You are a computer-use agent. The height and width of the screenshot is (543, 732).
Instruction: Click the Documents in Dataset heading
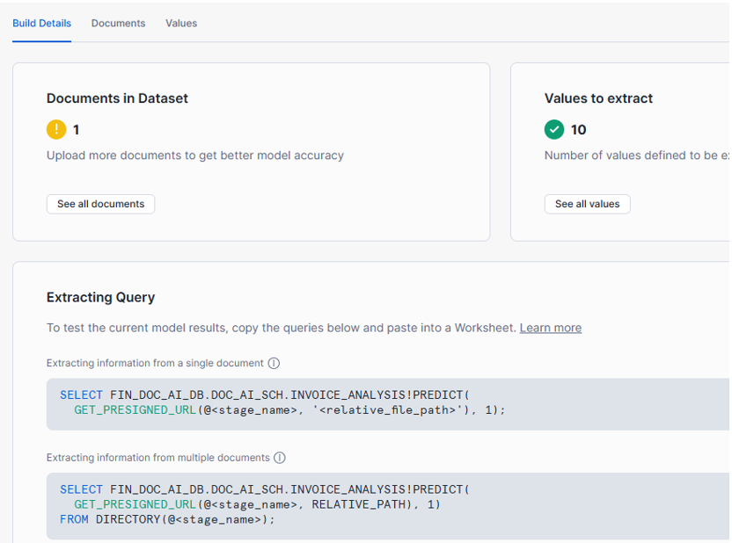(x=117, y=98)
